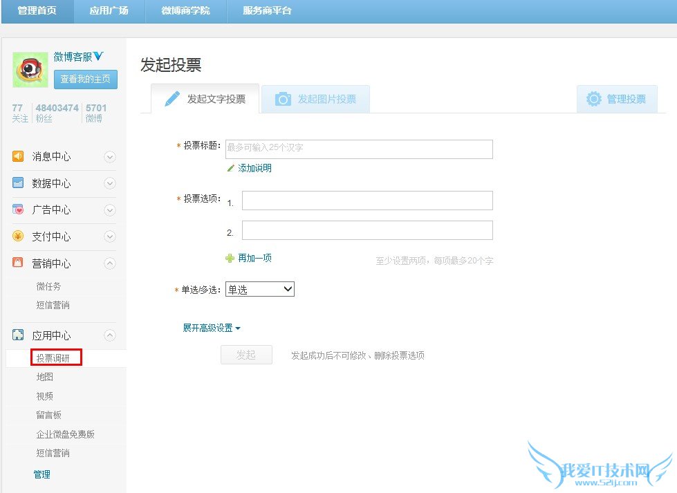Open the 管理投票 tab with gear icon
The image size is (677, 493).
pyautogui.click(x=617, y=99)
